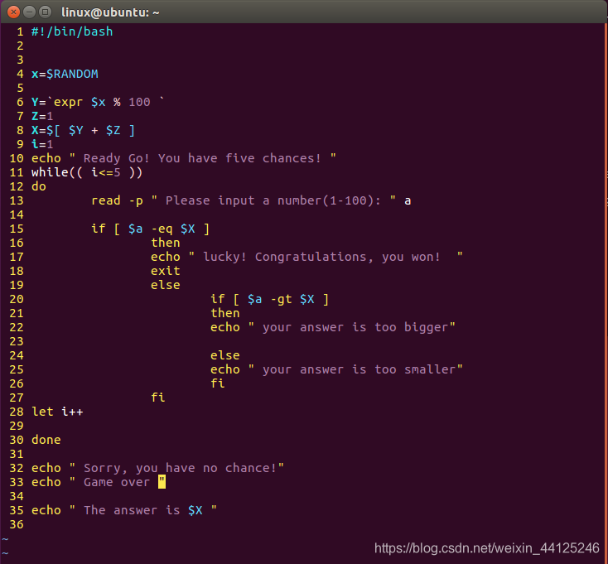
Task: Maximize the terminal window
Action: (46, 12)
